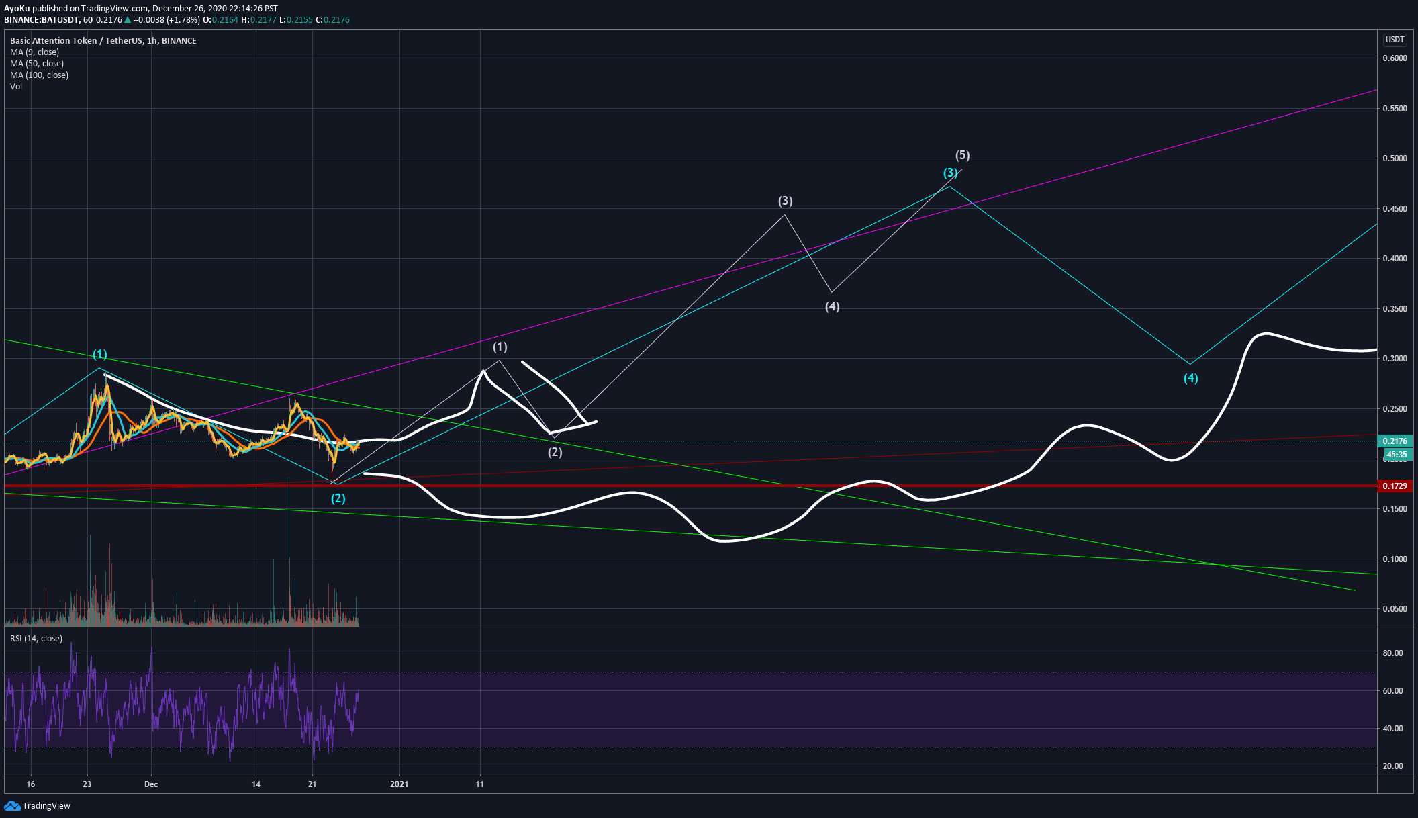The width and height of the screenshot is (1418, 818).
Task: Select the MA (50, close) indicator legend
Action: 37,63
